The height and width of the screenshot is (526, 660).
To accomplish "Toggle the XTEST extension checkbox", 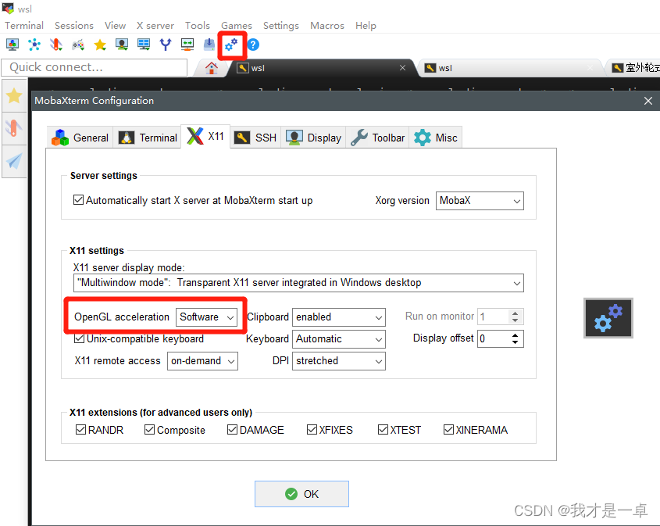I will (x=383, y=430).
